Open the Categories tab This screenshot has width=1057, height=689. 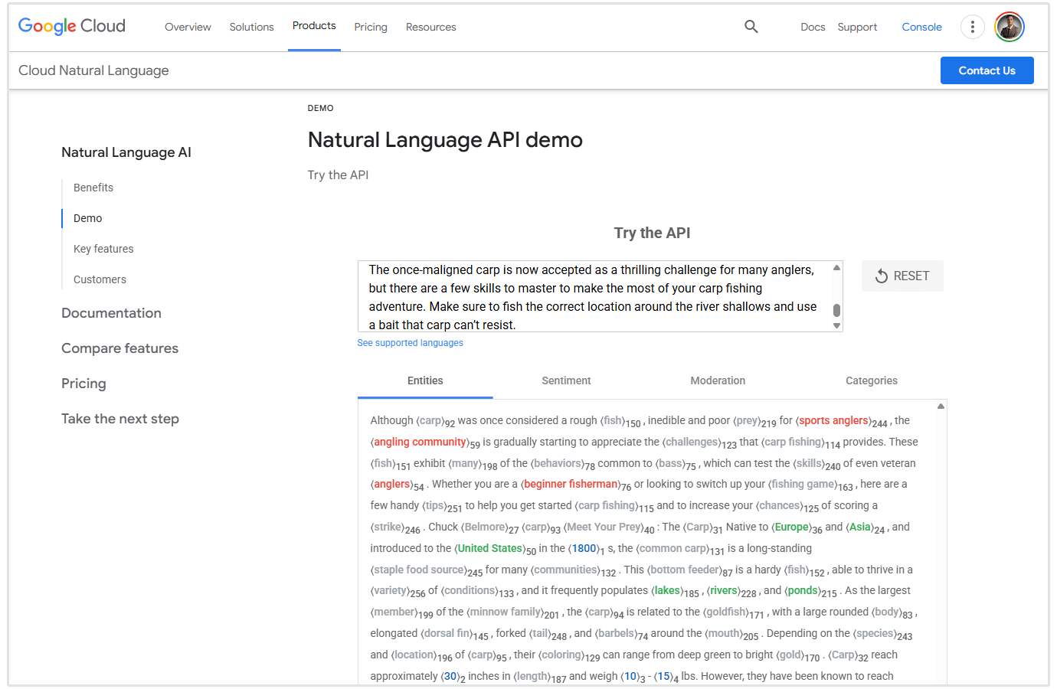tap(872, 380)
